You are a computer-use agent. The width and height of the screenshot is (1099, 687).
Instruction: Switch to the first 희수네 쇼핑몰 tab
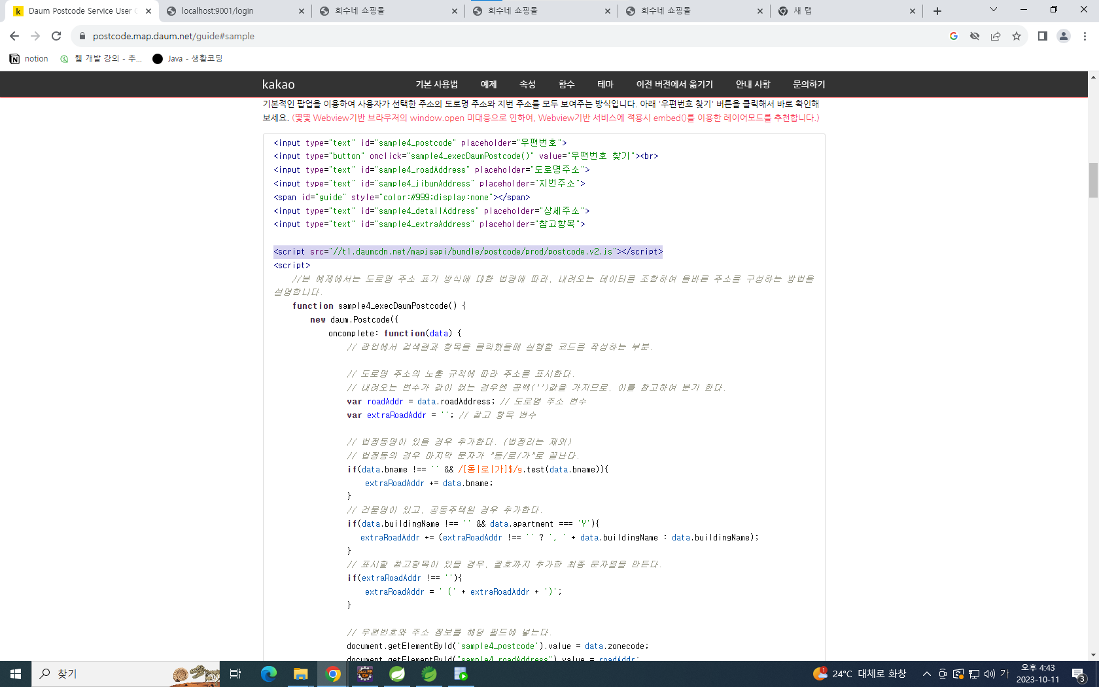(x=389, y=11)
